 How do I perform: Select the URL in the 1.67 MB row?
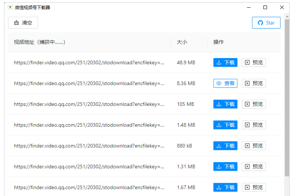pos(89,188)
